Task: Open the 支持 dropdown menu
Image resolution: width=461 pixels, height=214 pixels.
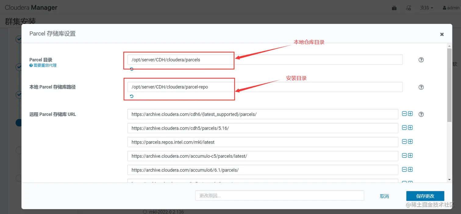Action: tap(427, 8)
